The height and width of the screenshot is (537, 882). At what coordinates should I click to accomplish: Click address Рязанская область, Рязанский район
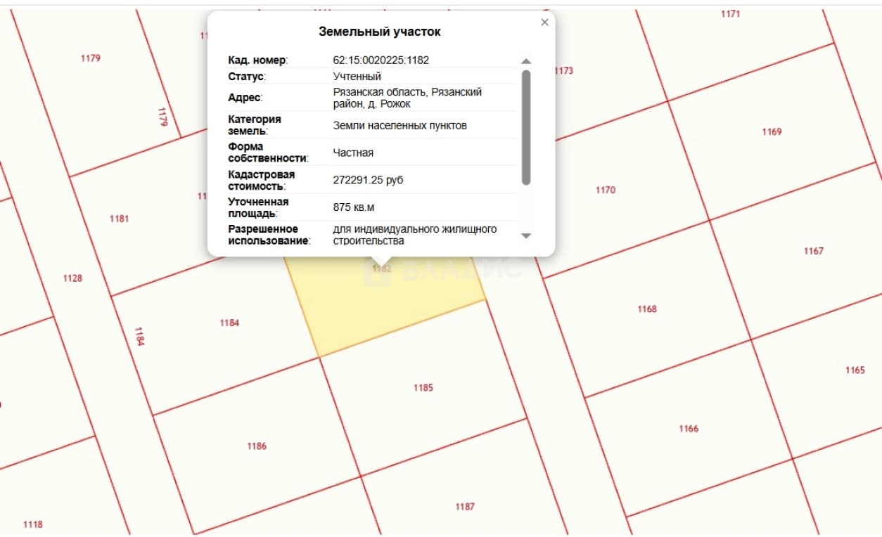[x=407, y=98]
